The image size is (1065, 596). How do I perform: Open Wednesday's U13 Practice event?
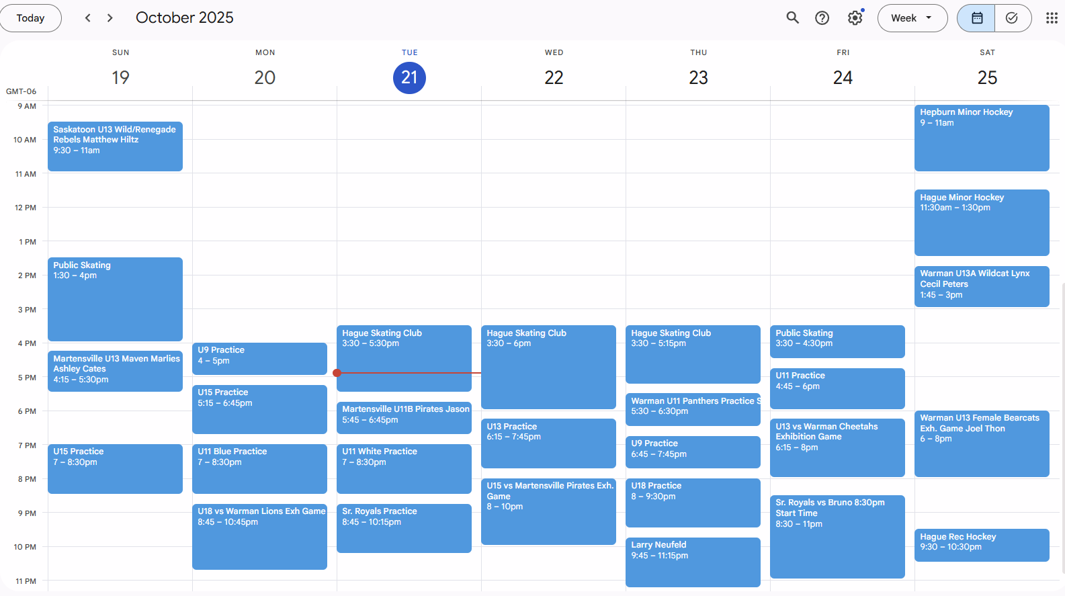(548, 443)
